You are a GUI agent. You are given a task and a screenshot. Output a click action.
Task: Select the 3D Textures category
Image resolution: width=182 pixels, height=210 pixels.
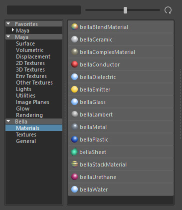[30, 69]
